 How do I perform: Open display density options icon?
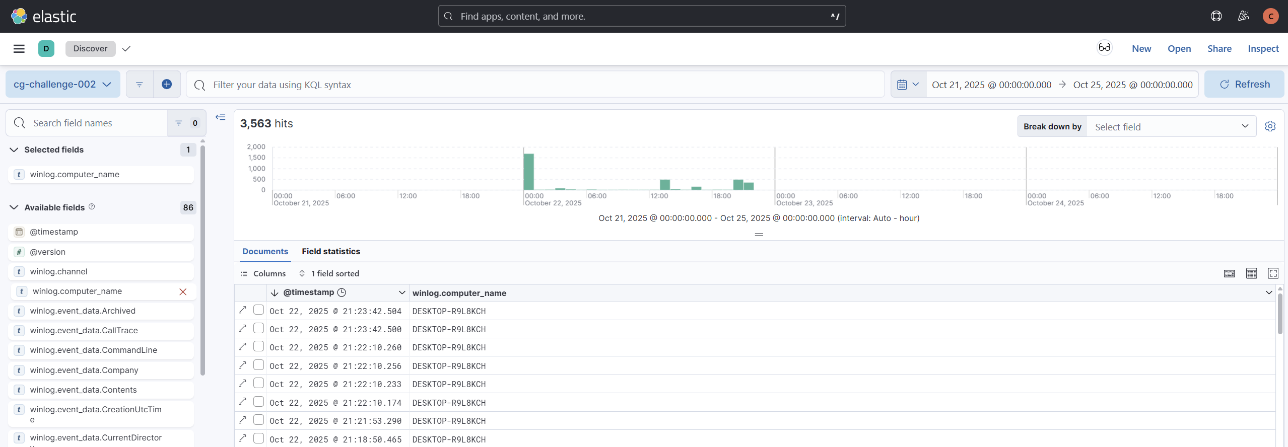pyautogui.click(x=1251, y=273)
